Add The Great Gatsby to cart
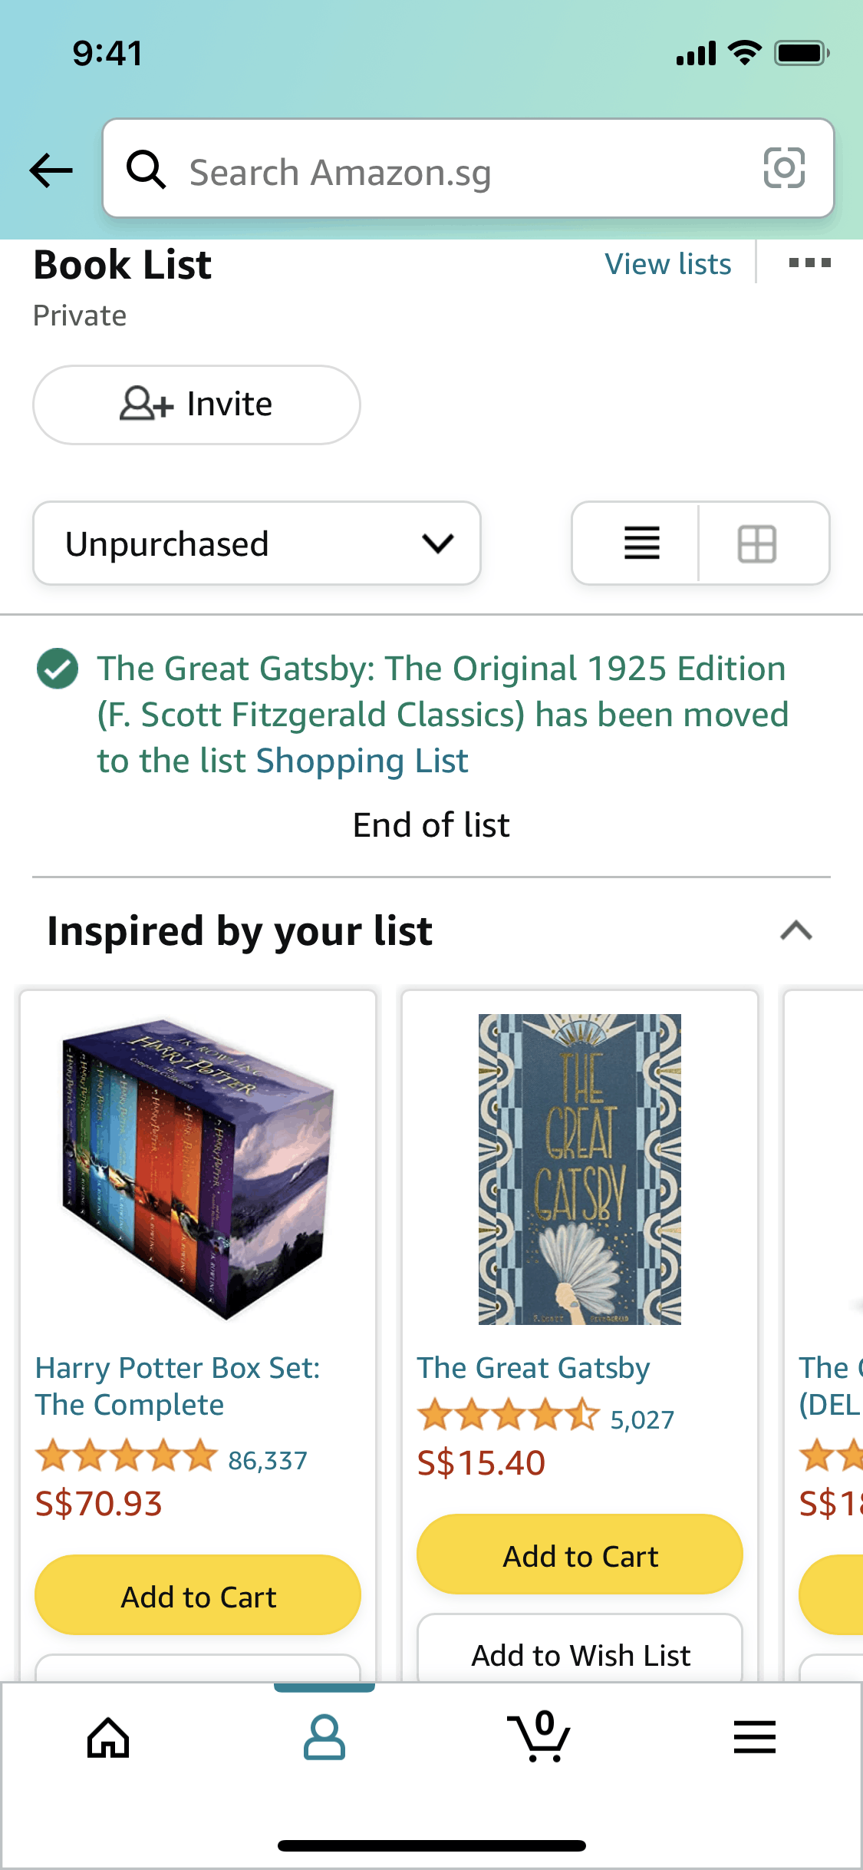 point(580,1556)
